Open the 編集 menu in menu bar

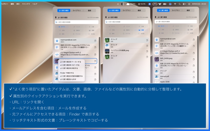[x=12, y=4]
